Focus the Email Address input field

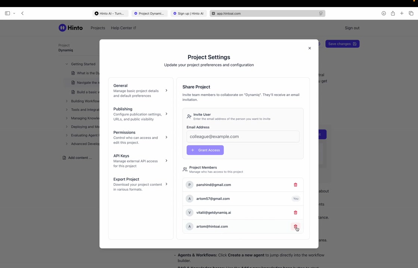(x=243, y=137)
